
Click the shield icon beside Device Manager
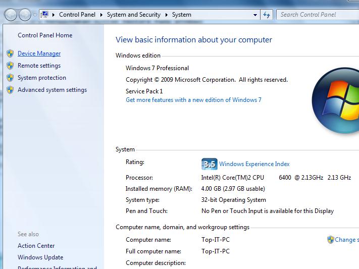coord(10,53)
